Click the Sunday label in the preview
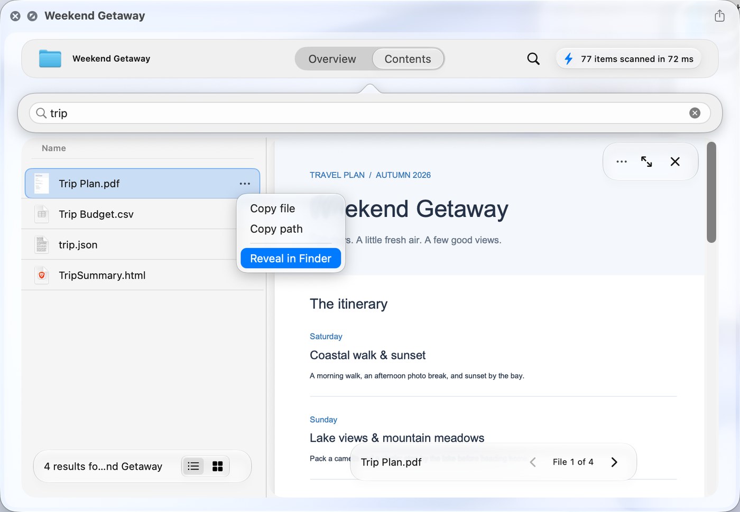This screenshot has width=740, height=512. coord(323,420)
